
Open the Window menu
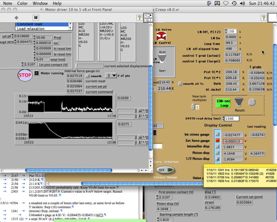[40, 3]
